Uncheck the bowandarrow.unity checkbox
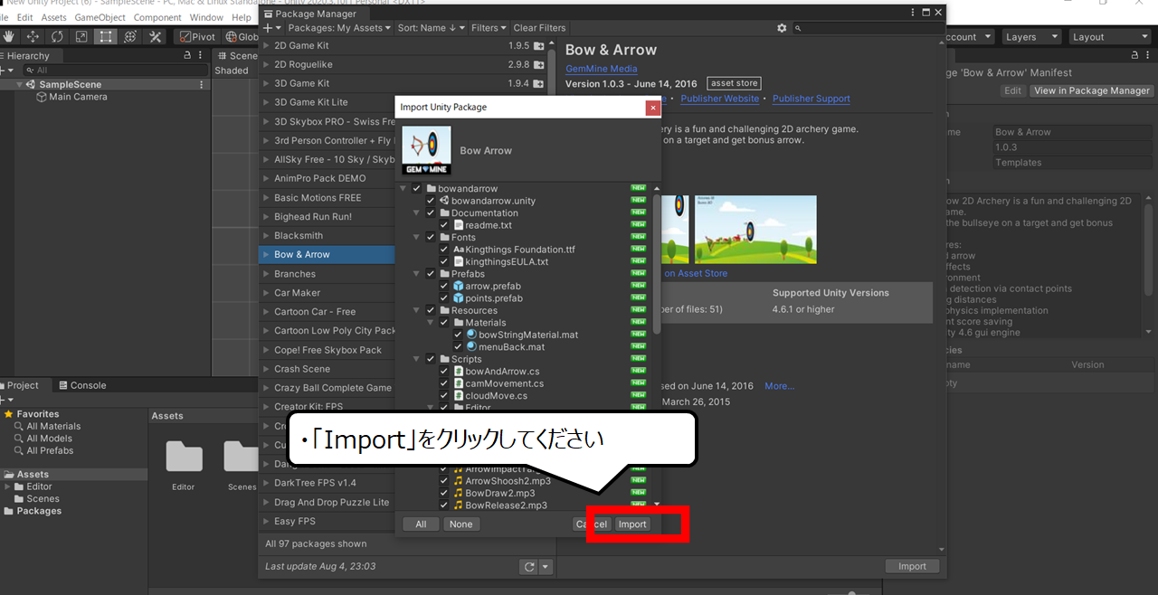The height and width of the screenshot is (595, 1158). click(x=430, y=201)
